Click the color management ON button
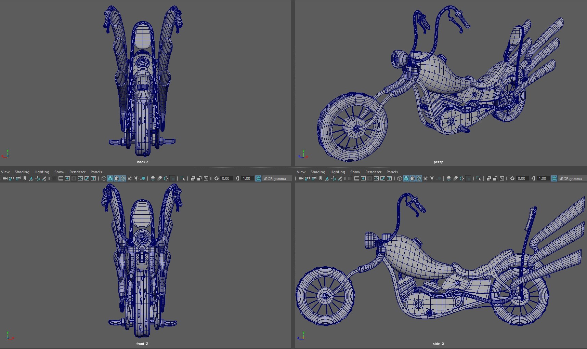This screenshot has width=587, height=349. (x=259, y=178)
